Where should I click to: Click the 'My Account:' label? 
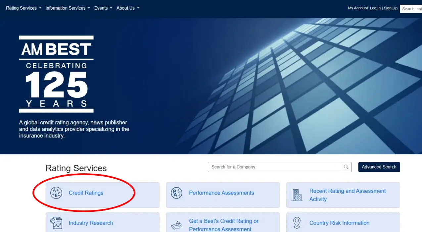click(358, 8)
